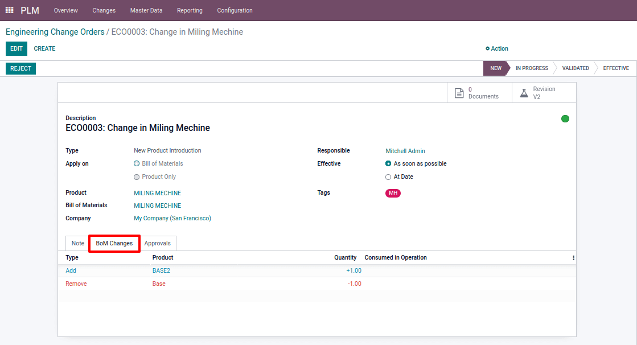Click the Add row type cell
This screenshot has width=637, height=345.
(71, 270)
